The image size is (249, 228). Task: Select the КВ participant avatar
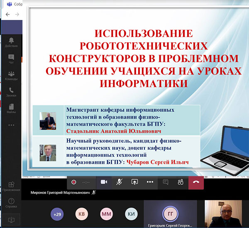[x=81, y=214]
